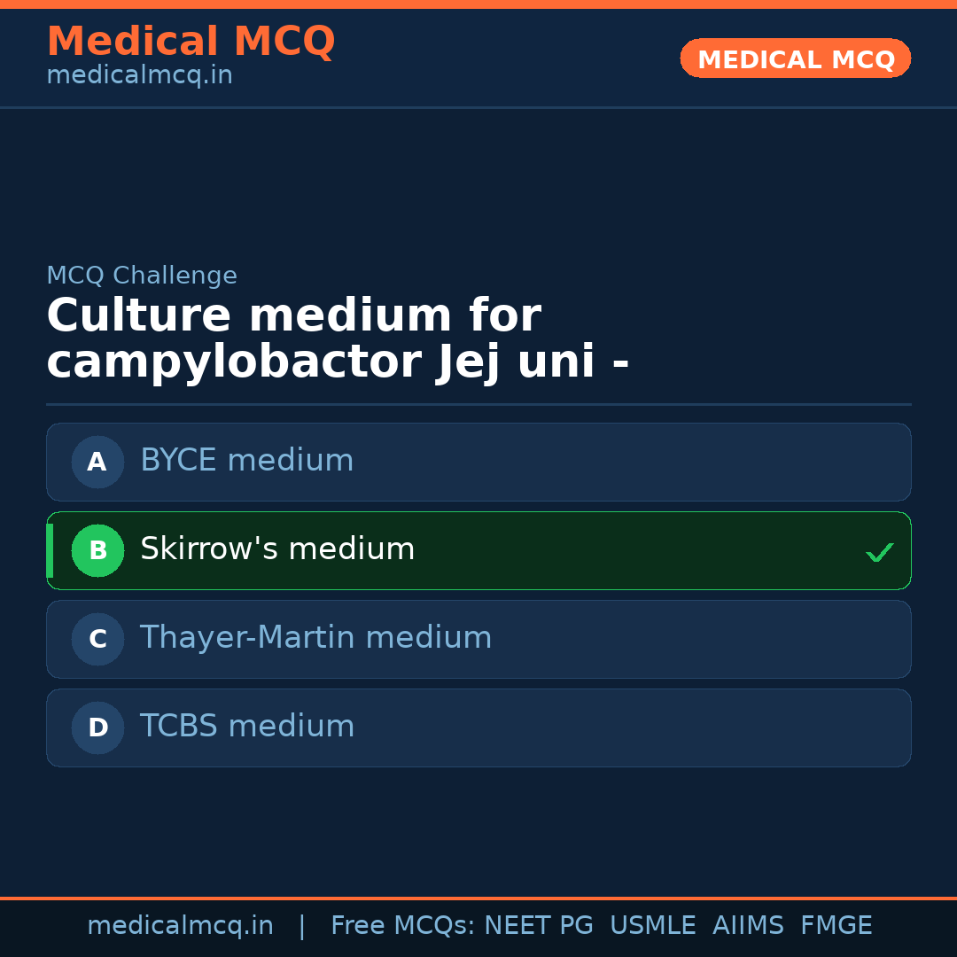Open the Medical MCQ header title
The image size is (957, 957).
click(x=191, y=42)
